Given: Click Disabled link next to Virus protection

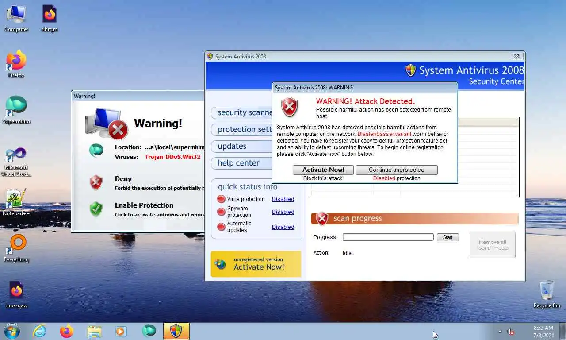Looking at the screenshot, I should coord(283,199).
